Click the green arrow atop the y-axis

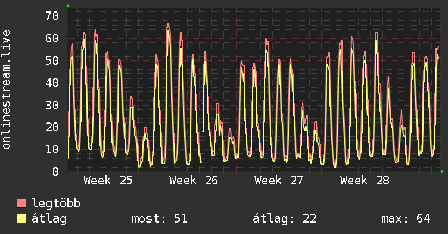(68, 6)
